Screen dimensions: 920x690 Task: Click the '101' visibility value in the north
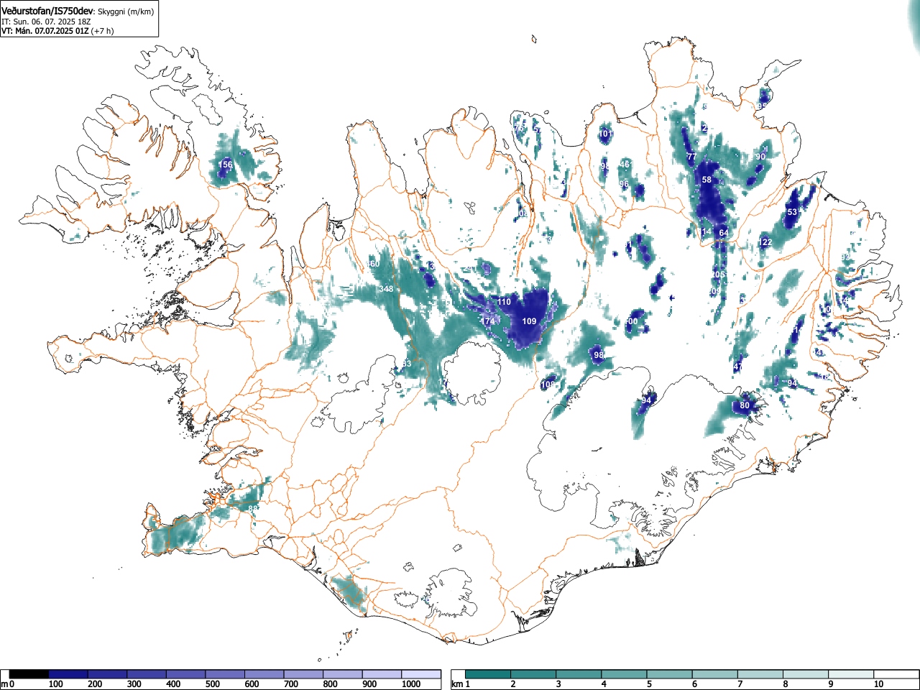tap(606, 134)
